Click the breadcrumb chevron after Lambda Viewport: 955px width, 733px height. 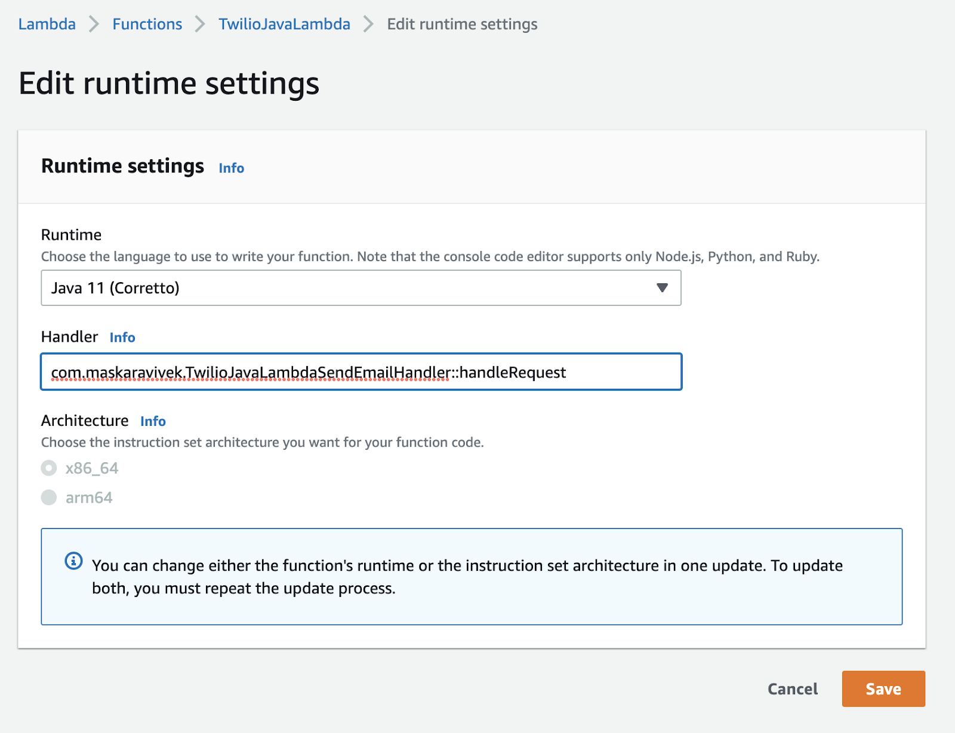click(x=94, y=24)
